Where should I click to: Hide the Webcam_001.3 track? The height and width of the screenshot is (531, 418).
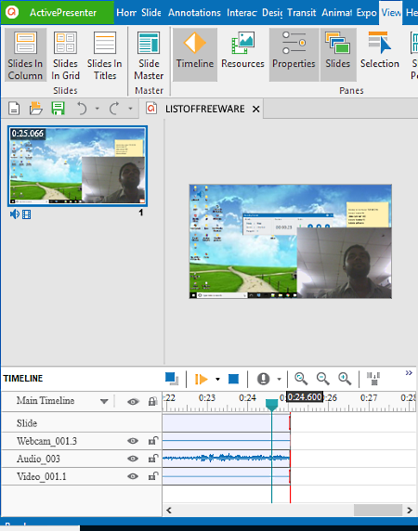point(133,441)
